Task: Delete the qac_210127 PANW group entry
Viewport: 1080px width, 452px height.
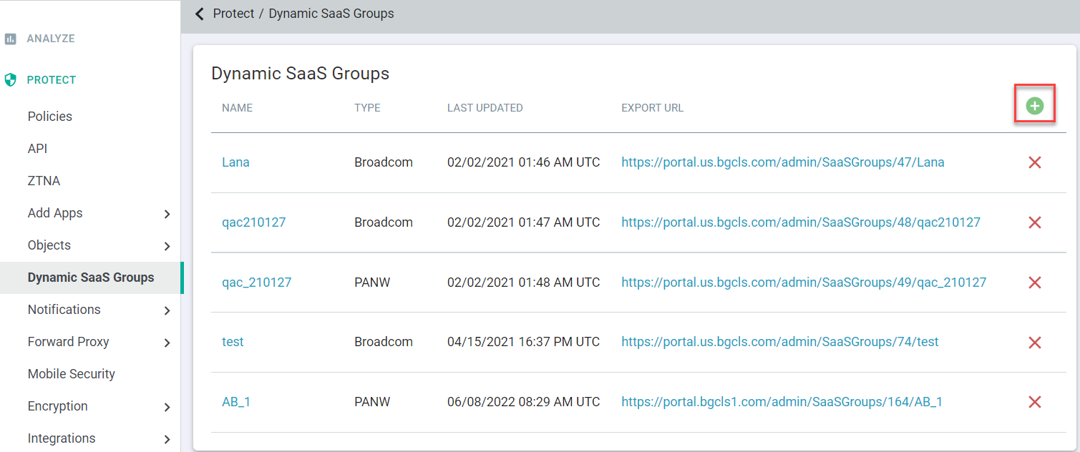Action: (x=1035, y=282)
